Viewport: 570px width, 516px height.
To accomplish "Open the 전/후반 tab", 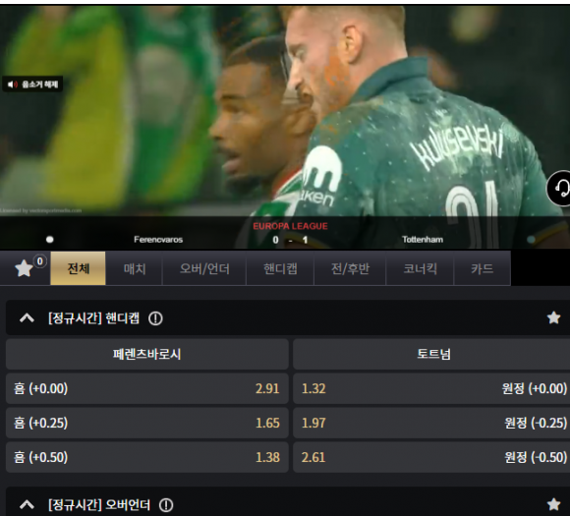I will (x=350, y=268).
